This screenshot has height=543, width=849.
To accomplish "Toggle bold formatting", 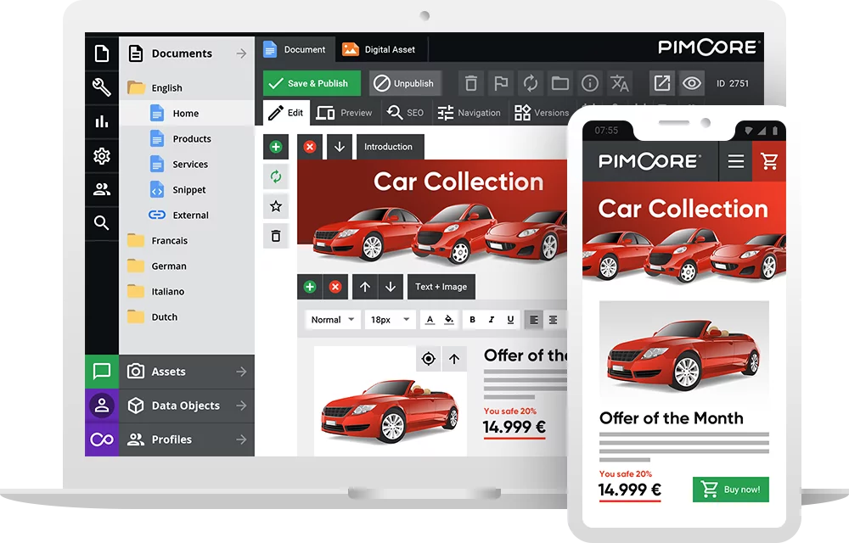I will pos(472,320).
